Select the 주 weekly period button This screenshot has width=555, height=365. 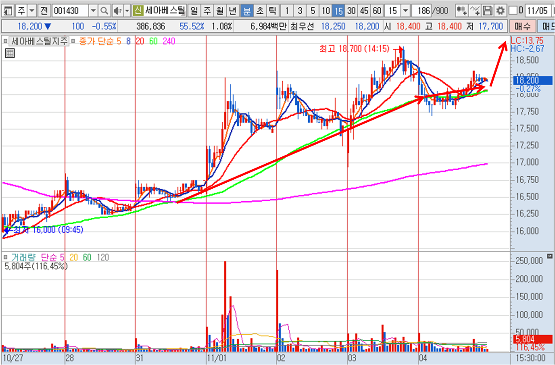tap(207, 10)
